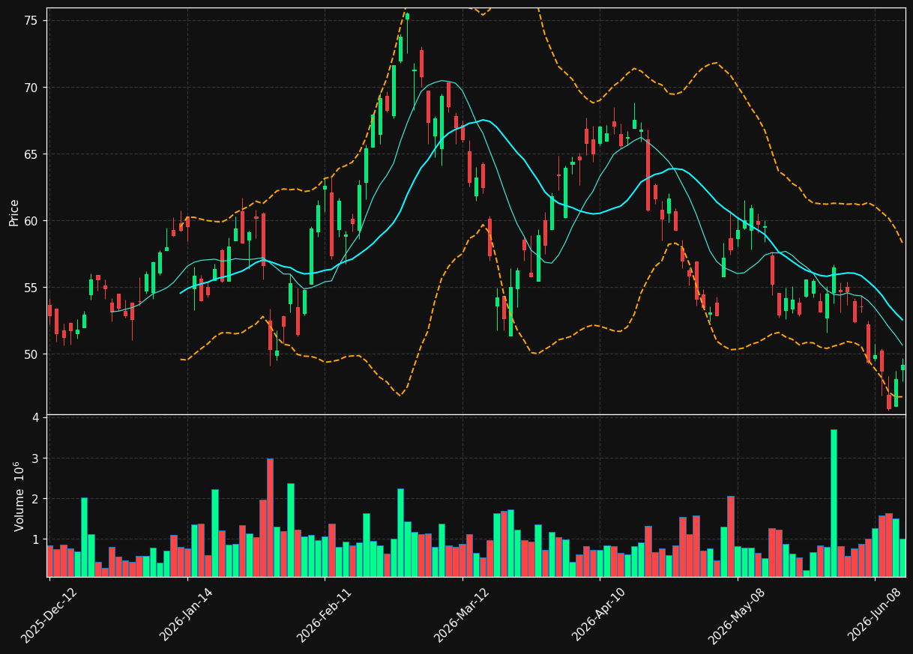Select the 55 price axis tick label
Image resolution: width=913 pixels, height=654 pixels.
32,288
